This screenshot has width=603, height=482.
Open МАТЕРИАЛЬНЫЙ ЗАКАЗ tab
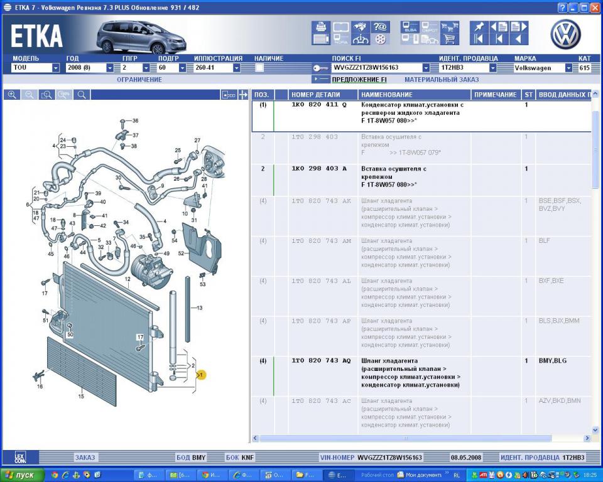442,80
